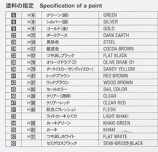Screen dimensions: 158x152
Task: Select the DARK EARTH paint name
Action: [116, 35]
